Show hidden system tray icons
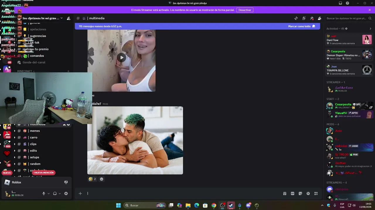The height and width of the screenshot is (210, 375). coord(322,205)
